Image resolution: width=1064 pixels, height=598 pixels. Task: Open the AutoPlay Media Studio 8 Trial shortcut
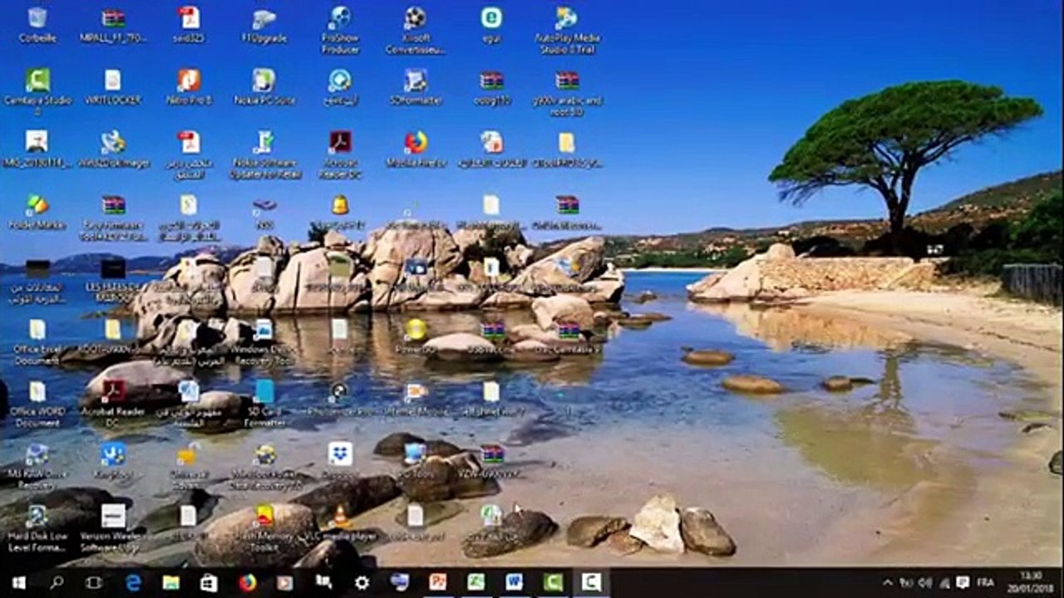pos(567,29)
